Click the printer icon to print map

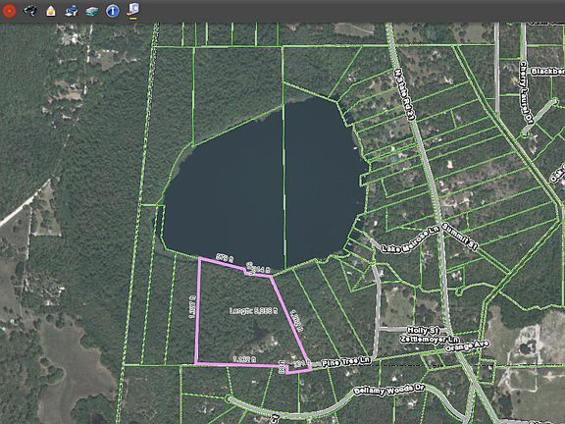(72, 11)
